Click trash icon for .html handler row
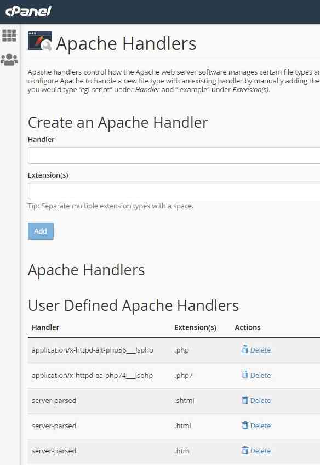Viewport: 320px width, 465px height. point(245,426)
